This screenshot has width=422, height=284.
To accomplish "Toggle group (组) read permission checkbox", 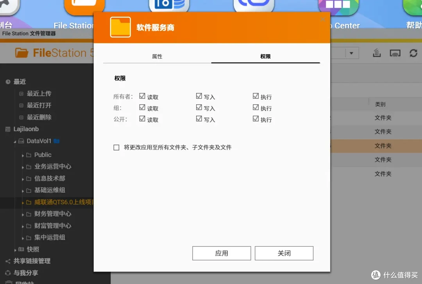I will 142,107.
